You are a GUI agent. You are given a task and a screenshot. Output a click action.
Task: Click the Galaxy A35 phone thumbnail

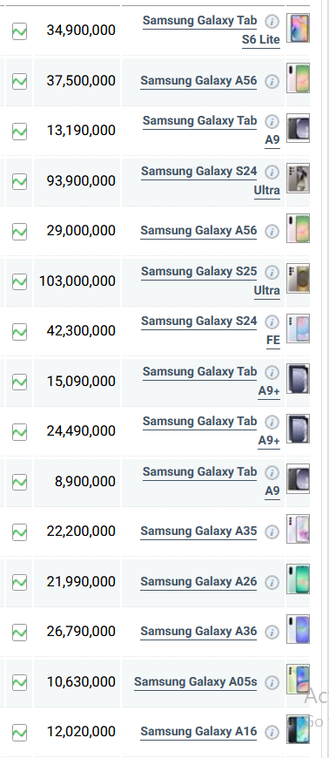pyautogui.click(x=298, y=529)
